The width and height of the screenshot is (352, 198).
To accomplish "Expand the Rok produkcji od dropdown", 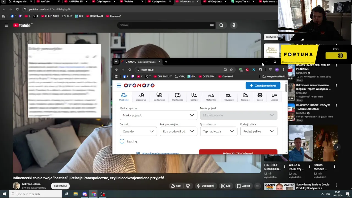I will tap(178, 131).
